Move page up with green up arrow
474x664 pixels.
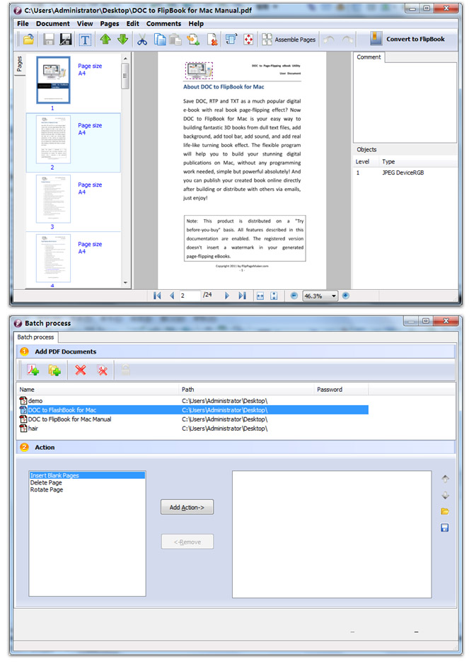[x=105, y=40]
